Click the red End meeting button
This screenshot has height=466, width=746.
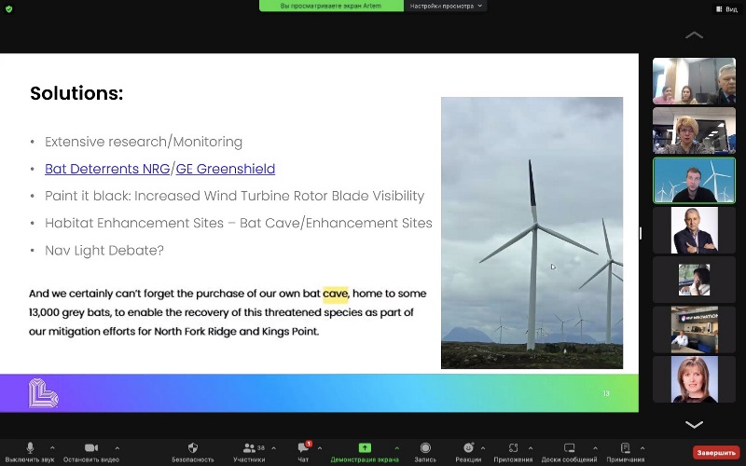[x=715, y=452]
